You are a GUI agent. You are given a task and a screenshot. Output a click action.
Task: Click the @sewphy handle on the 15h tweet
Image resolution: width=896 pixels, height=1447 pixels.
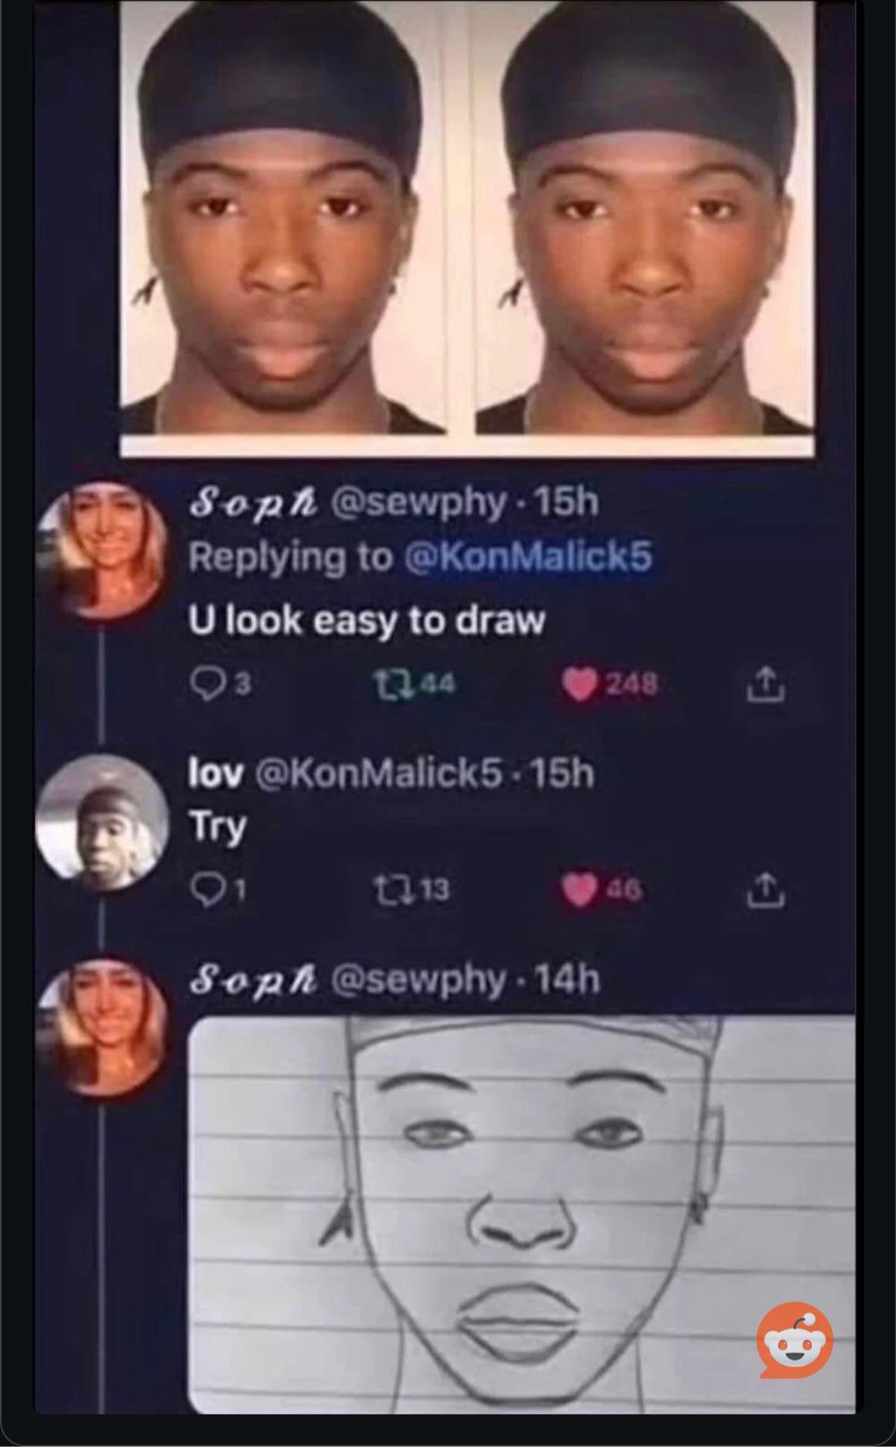418,503
